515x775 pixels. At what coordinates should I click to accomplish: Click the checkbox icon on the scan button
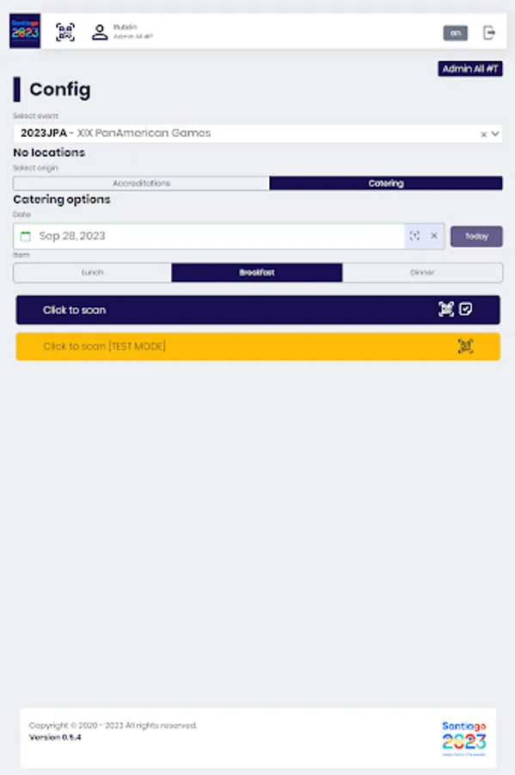pos(465,309)
